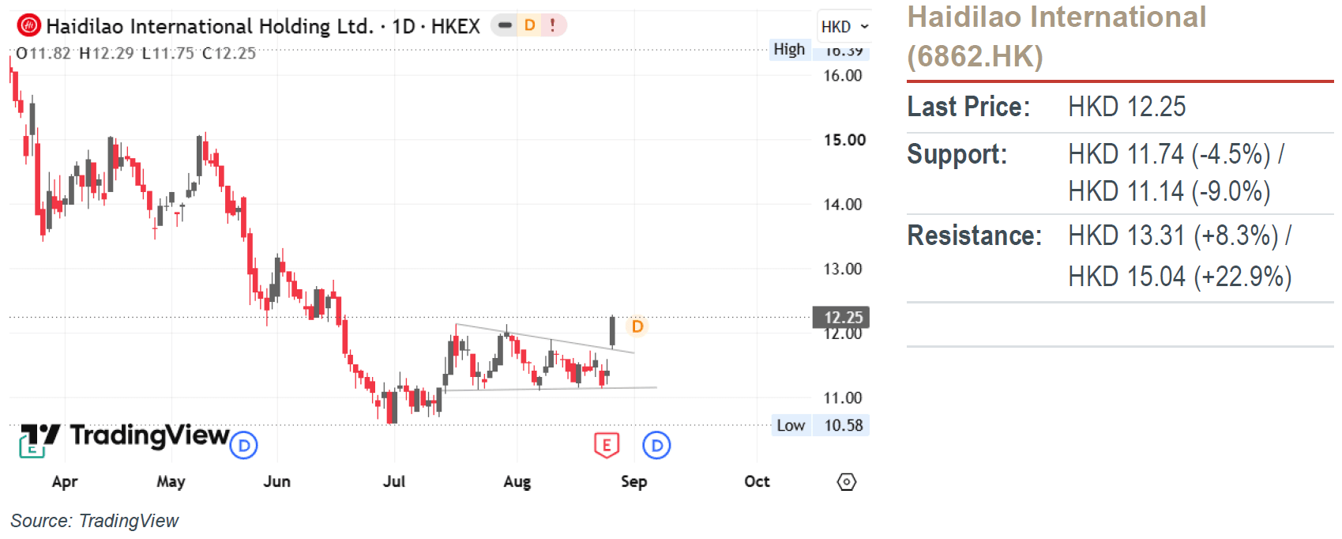This screenshot has height=539, width=1342.
Task: Click the red exclamation warning icon
Action: click(x=553, y=25)
